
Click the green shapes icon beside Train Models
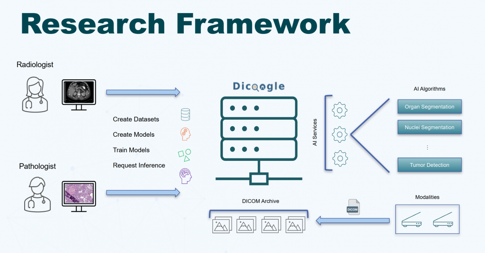pyautogui.click(x=185, y=155)
